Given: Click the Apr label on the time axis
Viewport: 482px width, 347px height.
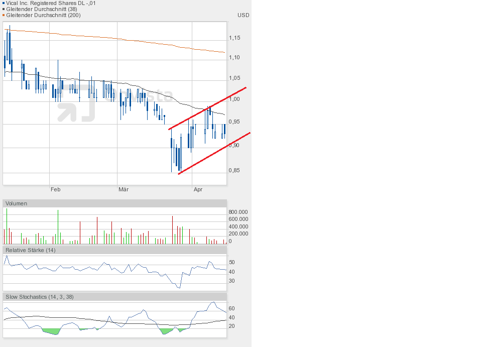Looking at the screenshot, I should coord(198,189).
